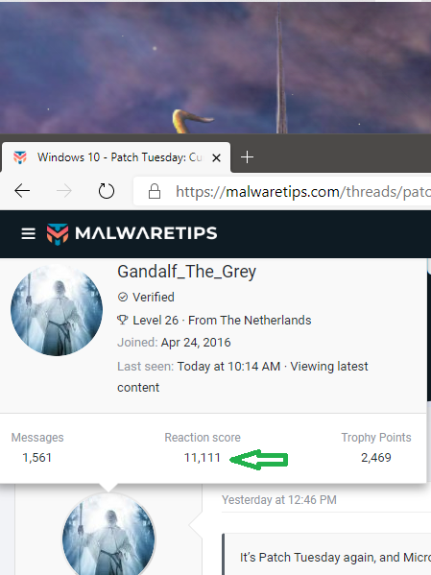Click the MalwareTips shield logo icon

(x=58, y=234)
